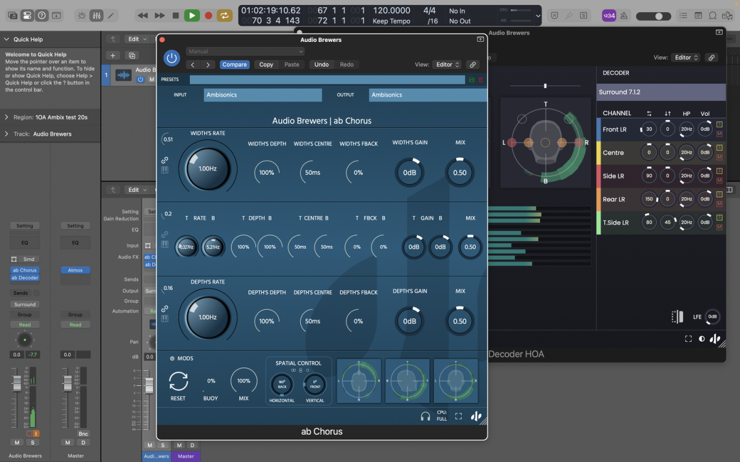Toggle the Mixer faders icon
This screenshot has width=740, height=462.
tap(97, 15)
